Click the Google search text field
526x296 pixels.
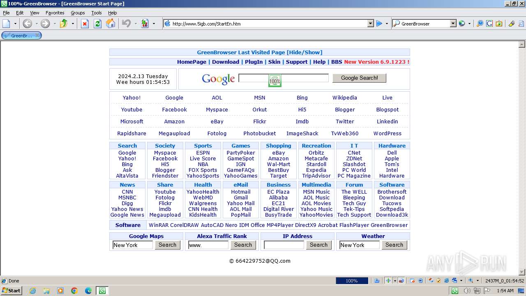[284, 78]
